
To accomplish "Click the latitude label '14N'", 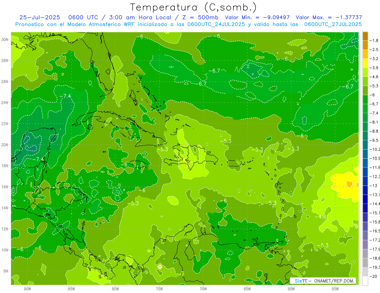I will [x=5, y=208].
